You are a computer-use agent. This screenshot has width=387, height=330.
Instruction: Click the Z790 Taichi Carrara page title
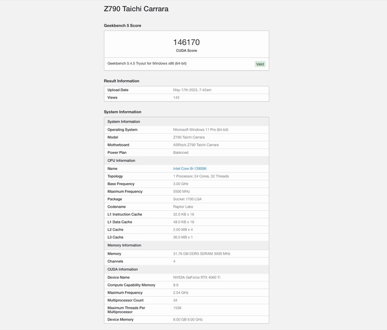click(x=136, y=9)
